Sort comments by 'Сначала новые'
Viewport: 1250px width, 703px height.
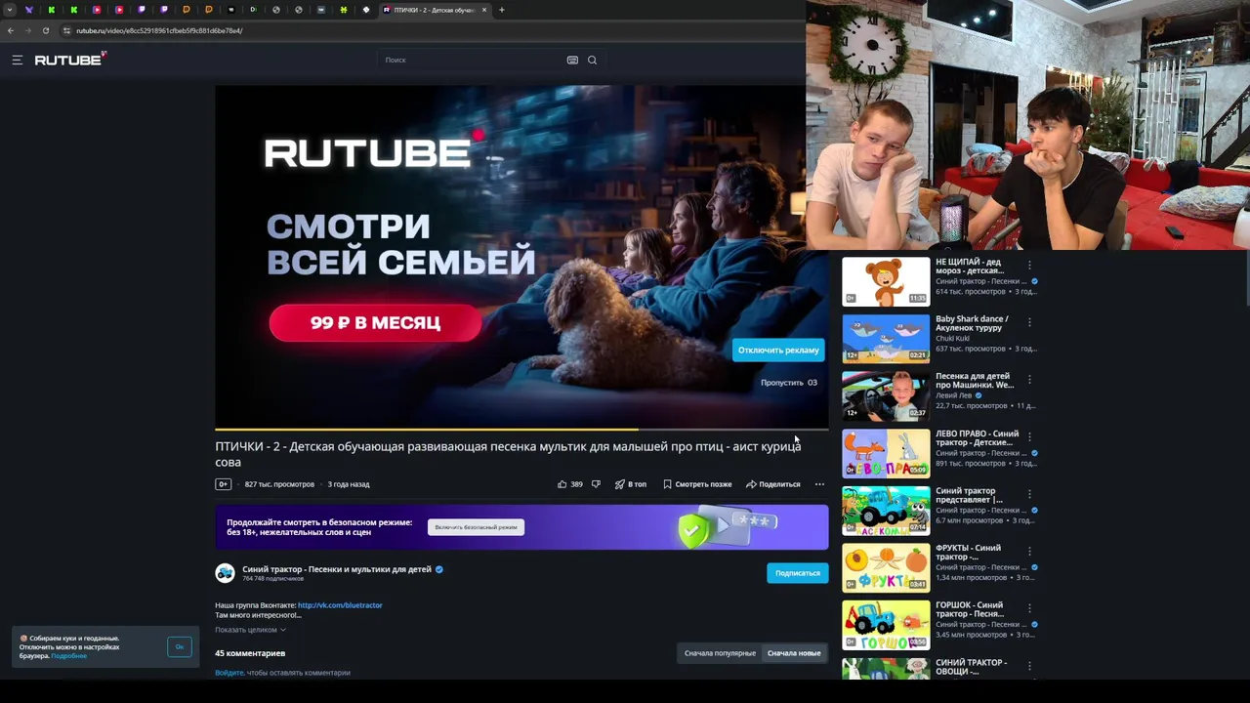click(794, 653)
